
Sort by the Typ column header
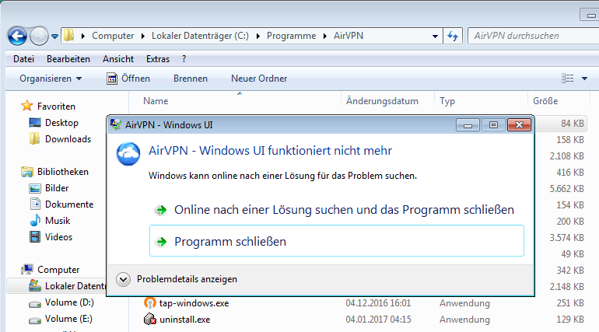click(447, 101)
